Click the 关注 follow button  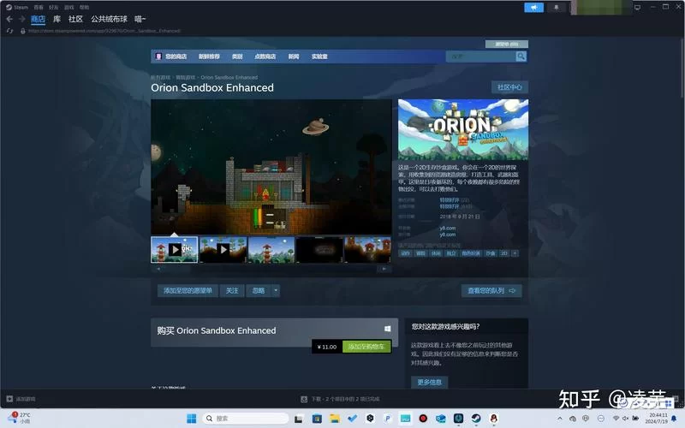(x=232, y=290)
